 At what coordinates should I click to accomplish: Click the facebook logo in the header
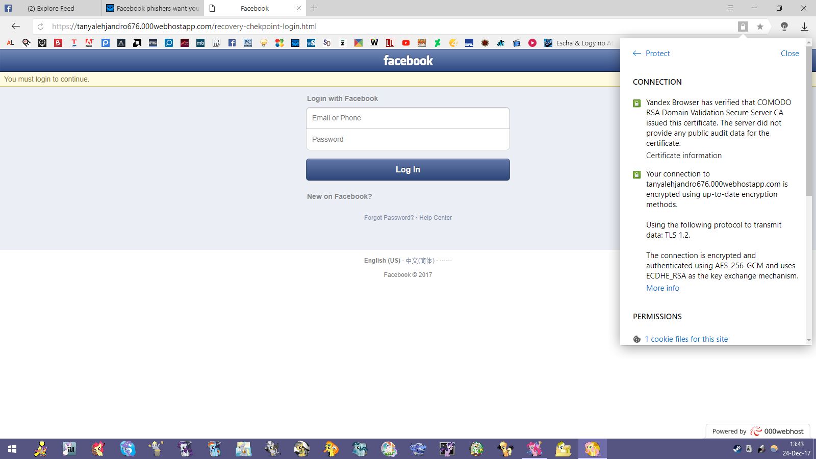408,61
